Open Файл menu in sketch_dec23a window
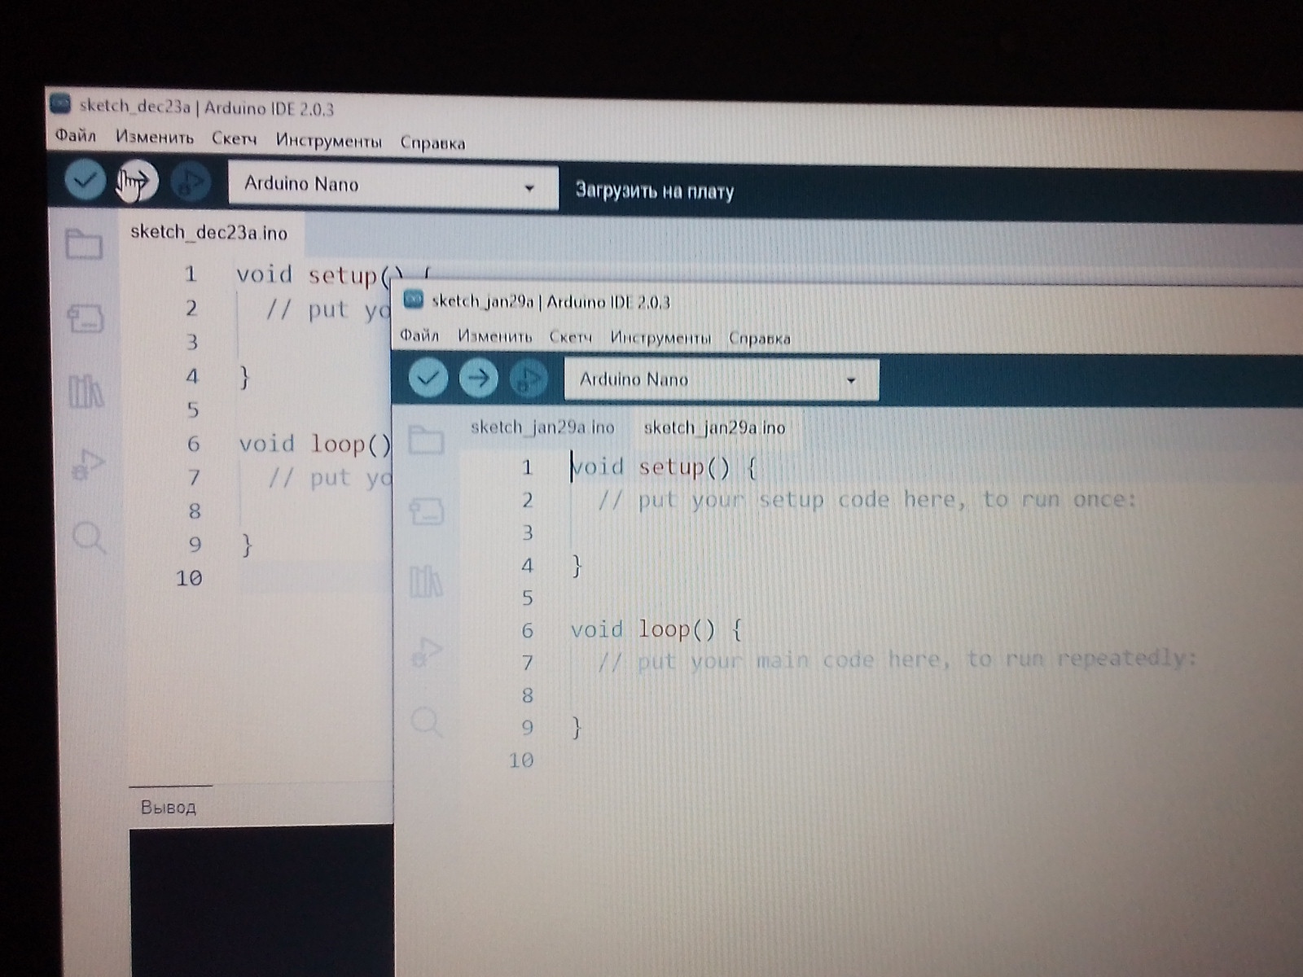Image resolution: width=1303 pixels, height=977 pixels. click(76, 135)
